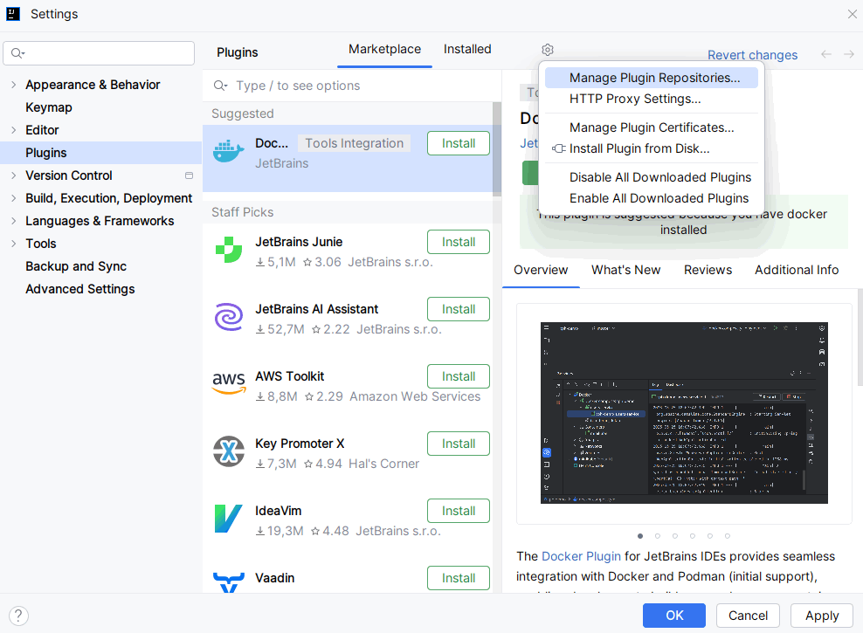Install the JetBrains Junie plugin
Image resolution: width=863 pixels, height=633 pixels.
[x=458, y=242]
